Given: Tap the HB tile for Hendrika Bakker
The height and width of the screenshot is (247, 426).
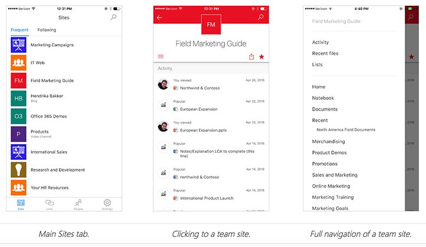Looking at the screenshot, I should [18, 98].
